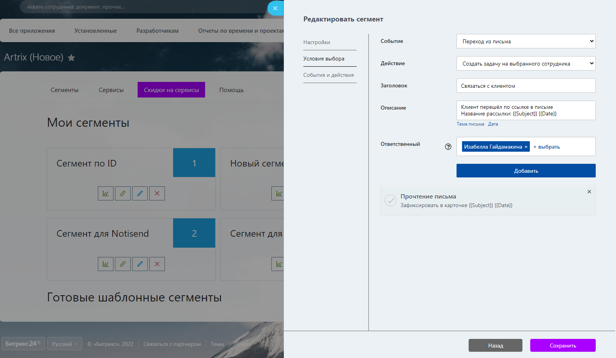Edit Сегмент для Notisend with pencil icon
The image size is (616, 358).
point(140,264)
